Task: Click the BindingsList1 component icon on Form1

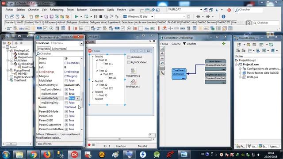Action: tap(133, 82)
